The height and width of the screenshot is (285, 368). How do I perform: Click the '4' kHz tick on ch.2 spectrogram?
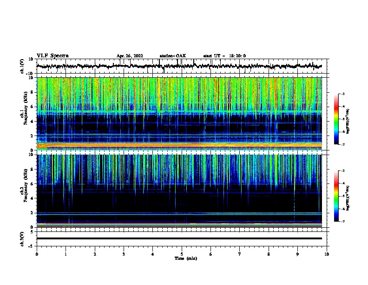(x=32, y=198)
